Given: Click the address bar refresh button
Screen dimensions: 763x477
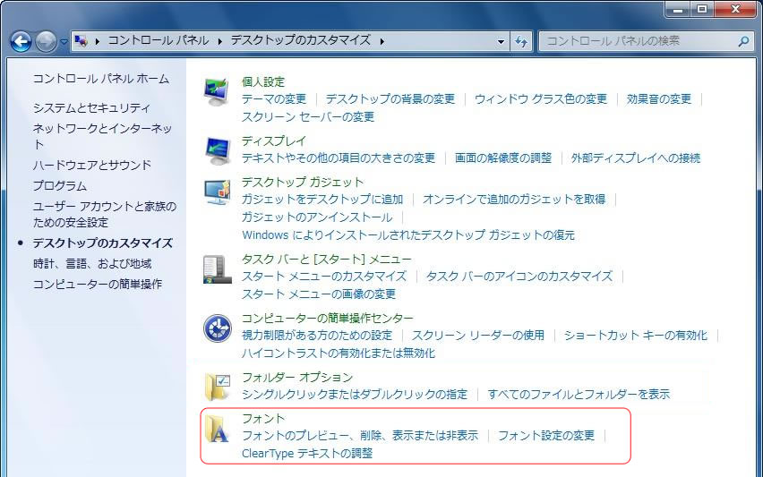Looking at the screenshot, I should click(522, 41).
